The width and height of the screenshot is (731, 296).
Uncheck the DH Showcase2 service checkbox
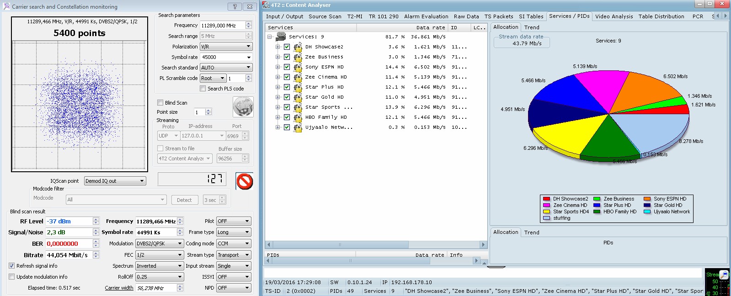(x=287, y=47)
